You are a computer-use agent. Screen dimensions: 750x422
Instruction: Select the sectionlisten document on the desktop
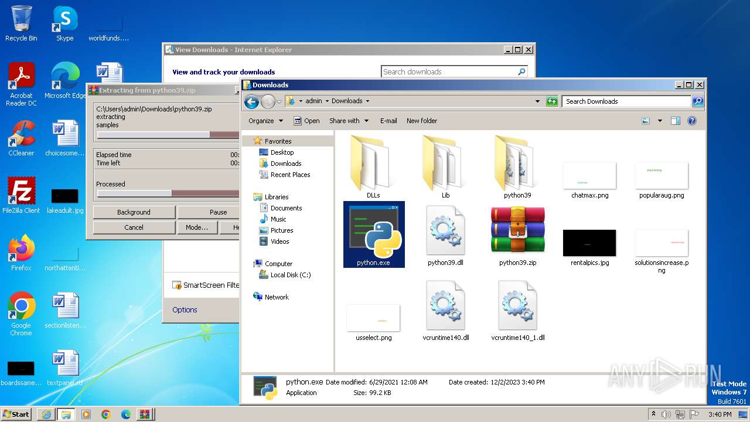65,311
